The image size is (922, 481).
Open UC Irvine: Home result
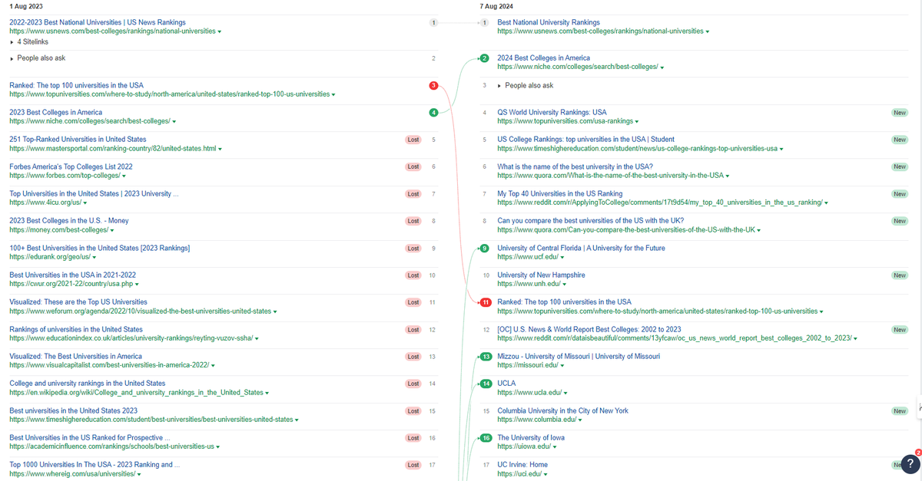click(522, 465)
